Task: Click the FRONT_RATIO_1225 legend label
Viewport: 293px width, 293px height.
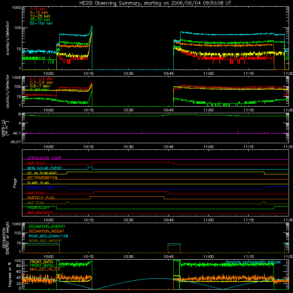Action: coord(47,266)
